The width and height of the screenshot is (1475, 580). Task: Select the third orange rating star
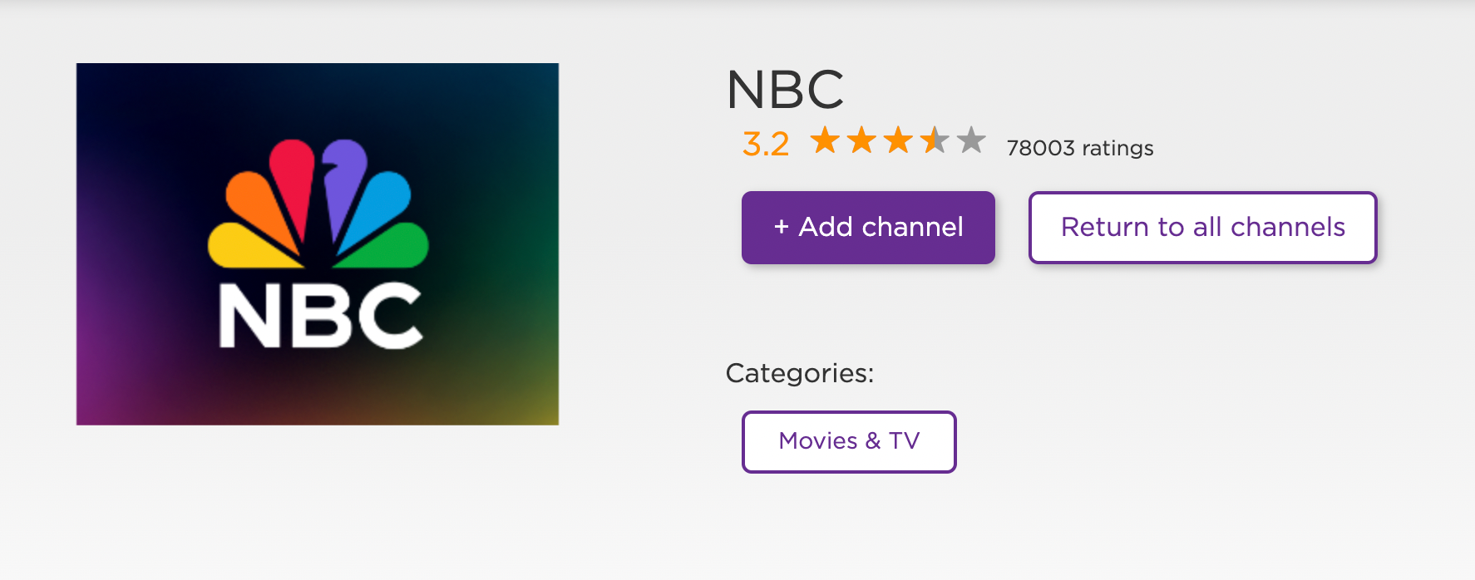tap(900, 141)
